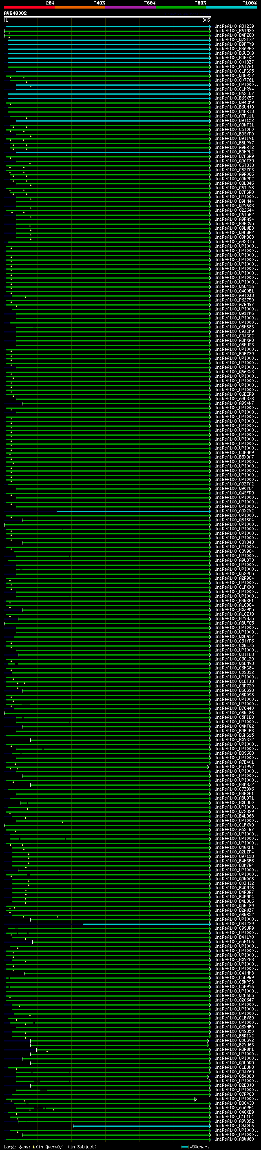Click the green ~80% identity legend bar
261x1150 pixels.
(x=181, y=7)
